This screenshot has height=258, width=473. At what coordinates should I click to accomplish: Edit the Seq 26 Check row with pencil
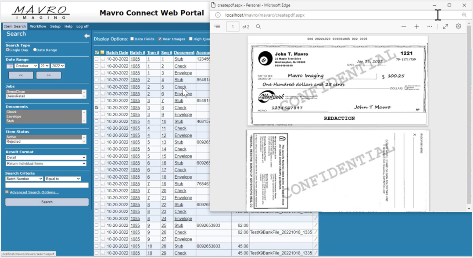[315, 233]
